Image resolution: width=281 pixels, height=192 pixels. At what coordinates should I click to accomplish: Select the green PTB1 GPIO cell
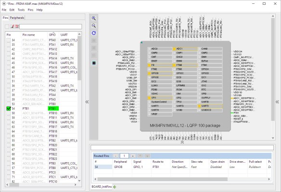[x=53, y=108]
